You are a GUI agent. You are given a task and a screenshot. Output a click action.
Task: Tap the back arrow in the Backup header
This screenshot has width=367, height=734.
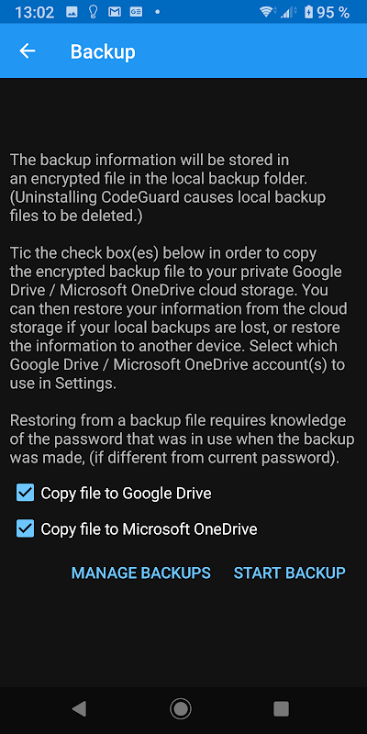coord(28,51)
